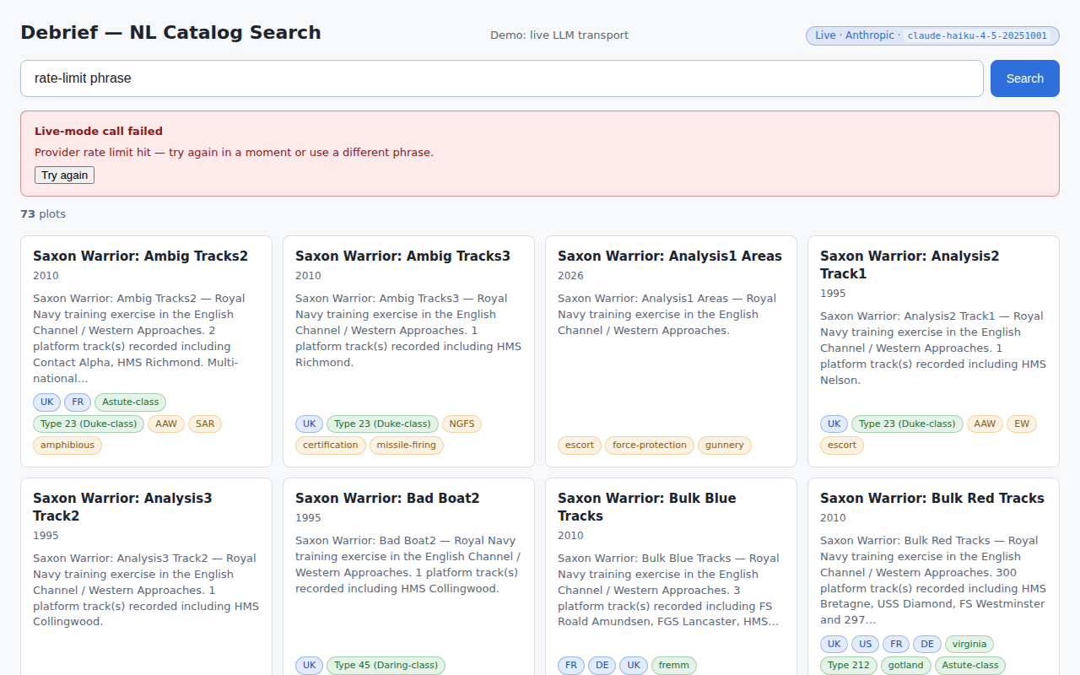Select the Saxon Warrior: Bulk Red Tracks title
Image resolution: width=1080 pixels, height=675 pixels.
click(x=931, y=499)
